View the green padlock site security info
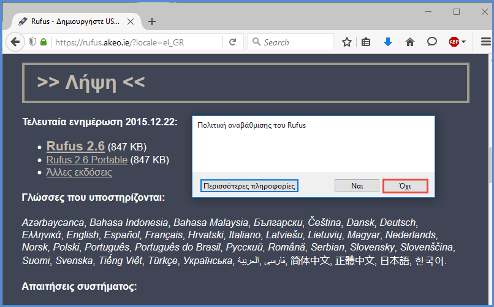This screenshot has width=494, height=307. coord(44,42)
